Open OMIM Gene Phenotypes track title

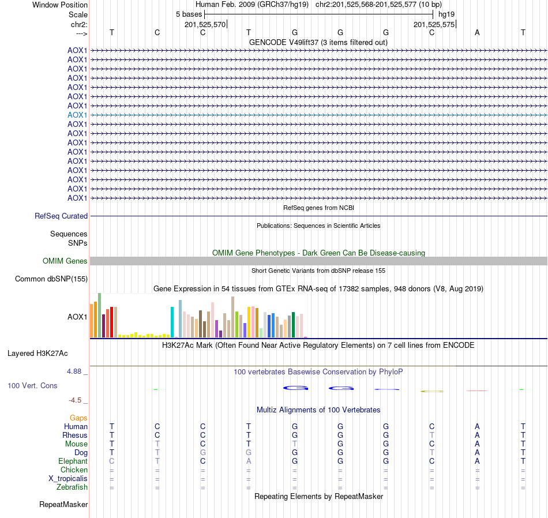coord(318,253)
